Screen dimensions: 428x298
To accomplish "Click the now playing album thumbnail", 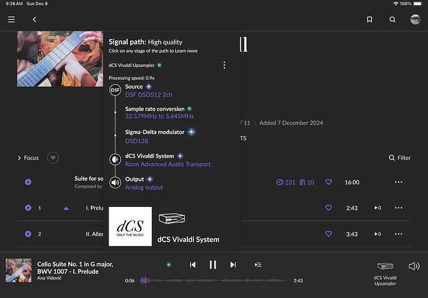I will click(x=19, y=271).
